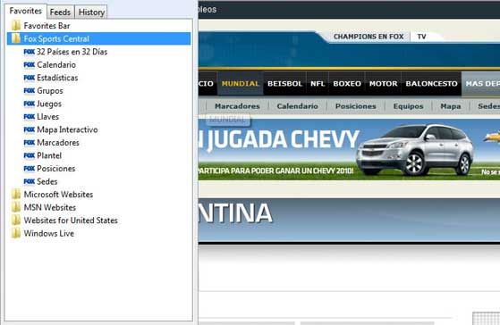This screenshot has width=500, height=325.
Task: Switch to the Favorites tab
Action: point(26,11)
